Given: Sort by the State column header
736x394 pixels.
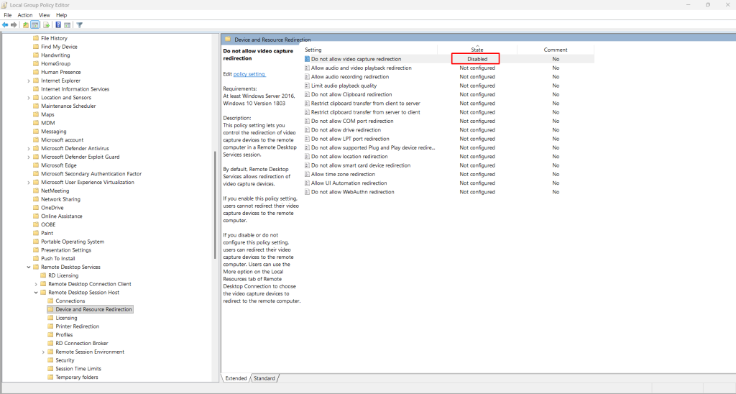Looking at the screenshot, I should [x=477, y=50].
